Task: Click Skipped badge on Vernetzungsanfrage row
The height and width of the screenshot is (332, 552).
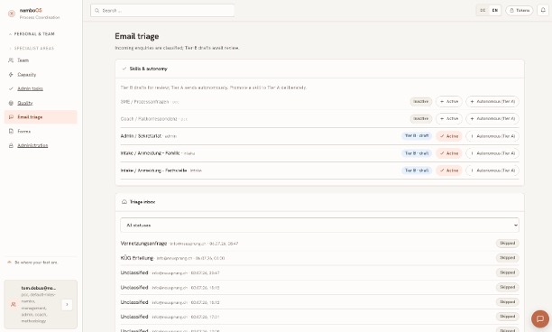Action: coord(507,244)
